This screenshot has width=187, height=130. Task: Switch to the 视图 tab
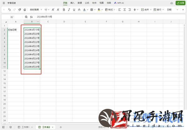pyautogui.click(x=102, y=3)
